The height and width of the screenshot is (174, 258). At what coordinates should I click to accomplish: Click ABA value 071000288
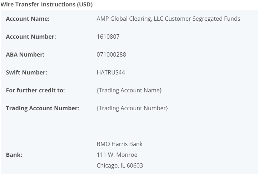[x=111, y=54]
